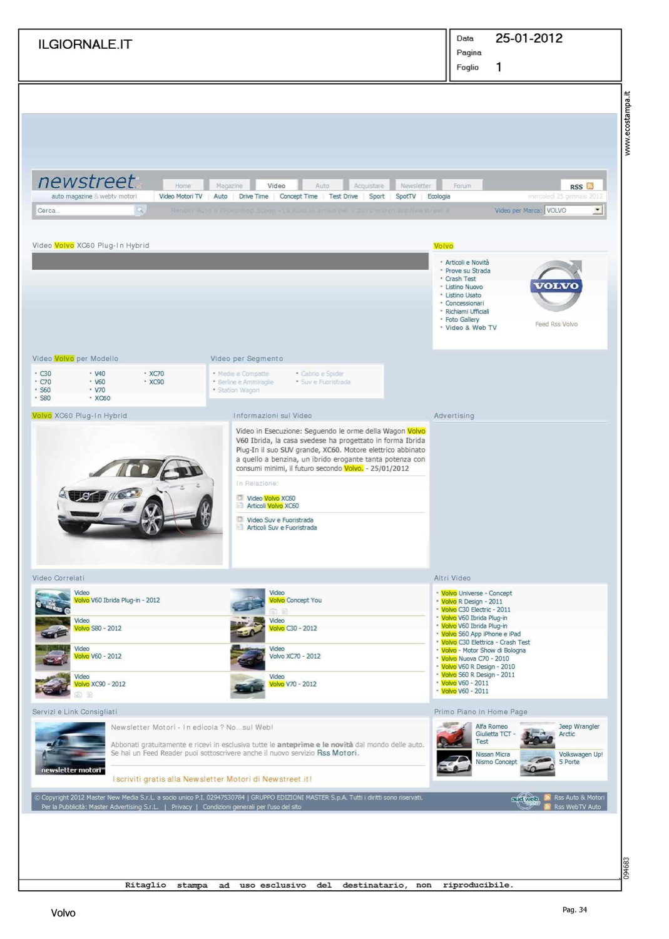Open the Alfa Romeo Giulietta TCT thumbnail
Screen dimensions: 669x939
pyautogui.click(x=454, y=734)
